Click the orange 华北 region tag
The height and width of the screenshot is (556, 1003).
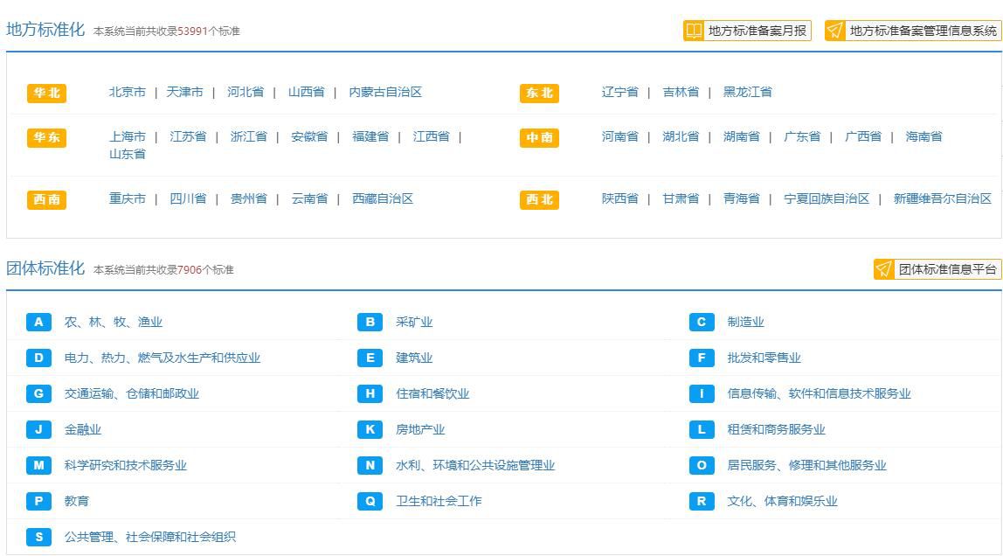pyautogui.click(x=46, y=93)
